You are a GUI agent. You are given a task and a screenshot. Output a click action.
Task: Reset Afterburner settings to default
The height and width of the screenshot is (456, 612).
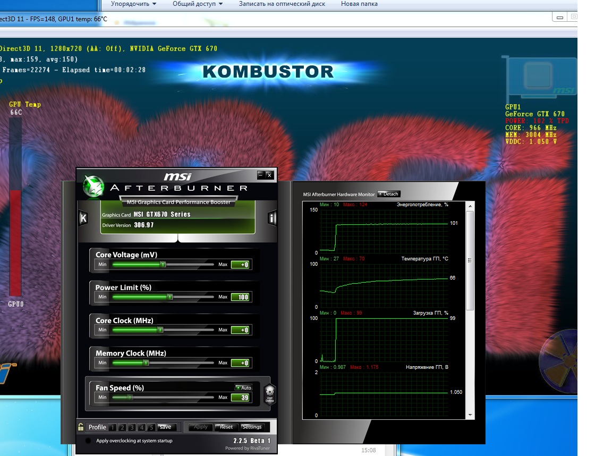click(x=226, y=427)
